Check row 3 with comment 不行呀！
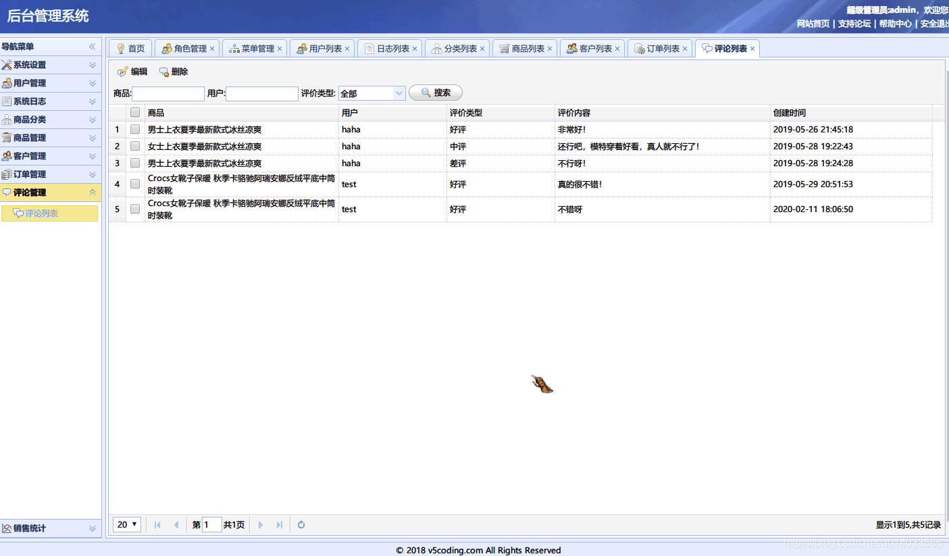The width and height of the screenshot is (949, 556). coord(135,163)
